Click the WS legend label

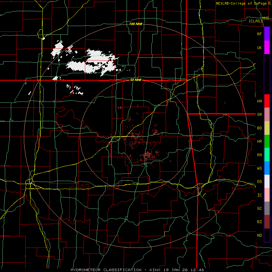click(259, 168)
